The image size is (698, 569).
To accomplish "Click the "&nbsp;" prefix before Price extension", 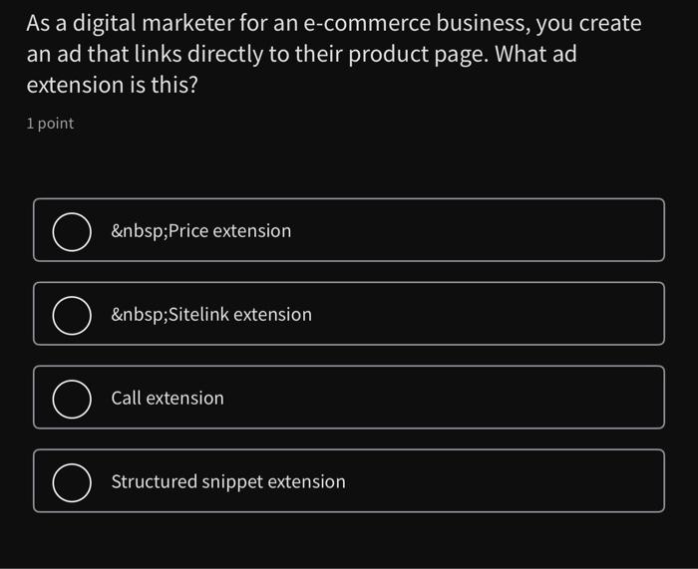I will [139, 231].
